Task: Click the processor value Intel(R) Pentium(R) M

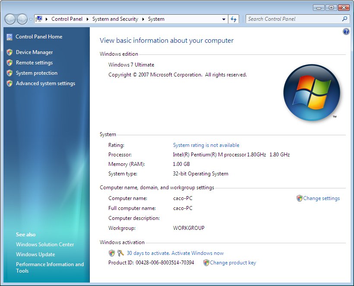Action: coord(231,155)
